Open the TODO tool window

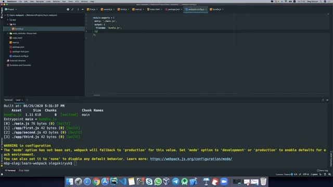(x=24, y=170)
